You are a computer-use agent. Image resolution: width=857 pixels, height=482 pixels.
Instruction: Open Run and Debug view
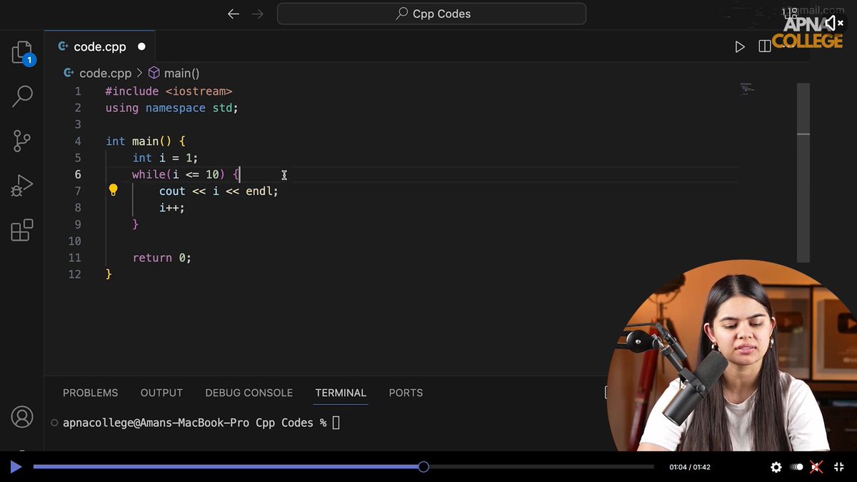click(x=22, y=186)
